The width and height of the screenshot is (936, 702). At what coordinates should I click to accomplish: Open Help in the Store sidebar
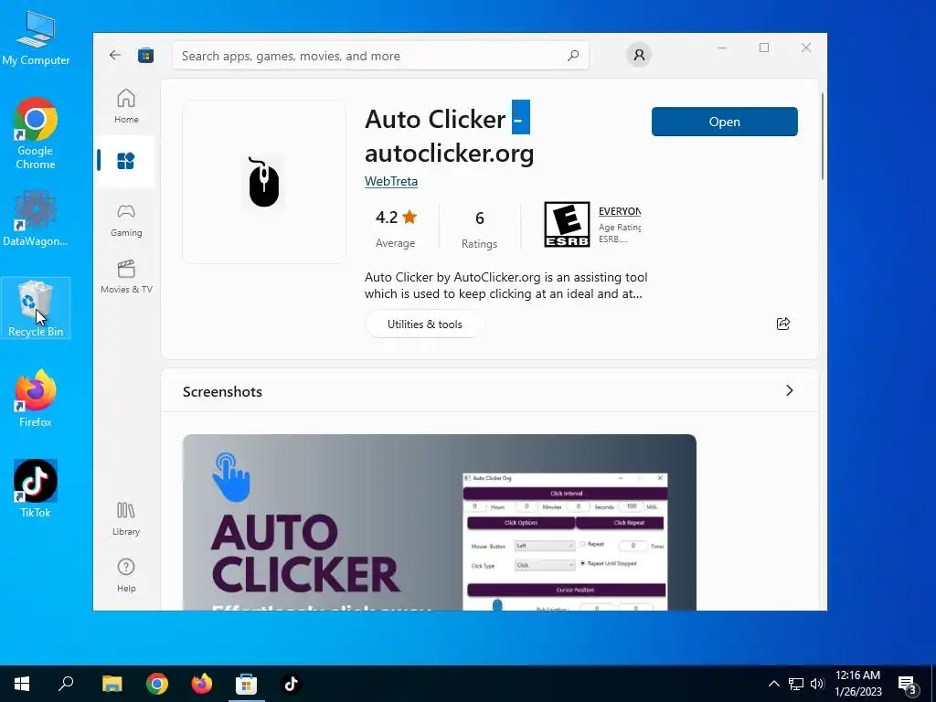pos(126,575)
